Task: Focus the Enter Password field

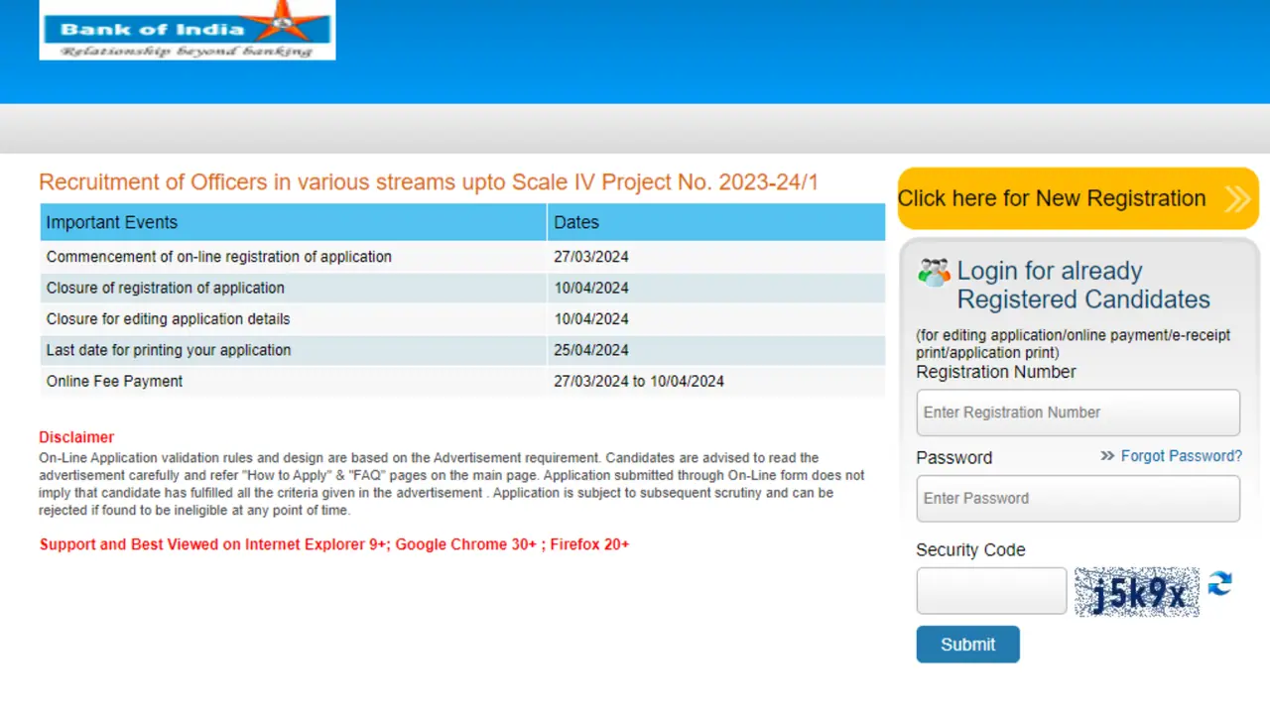Action: [1078, 499]
